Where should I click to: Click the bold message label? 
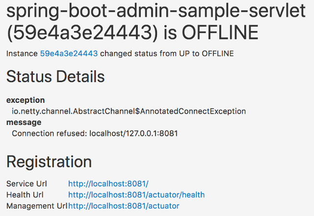point(24,122)
